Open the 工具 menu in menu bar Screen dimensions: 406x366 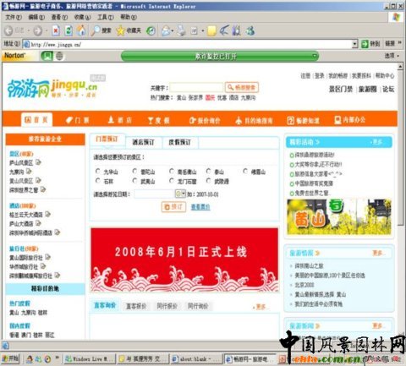point(106,17)
